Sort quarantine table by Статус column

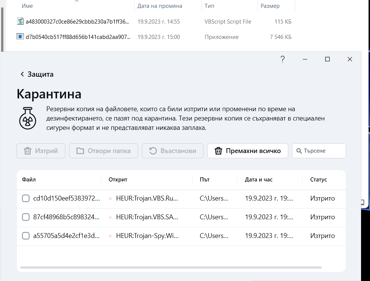coord(318,180)
